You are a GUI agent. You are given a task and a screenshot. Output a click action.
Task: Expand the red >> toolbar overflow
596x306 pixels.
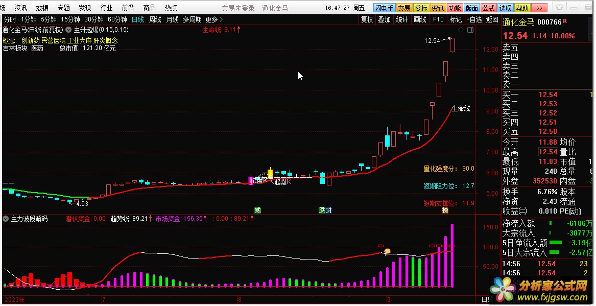539,8
